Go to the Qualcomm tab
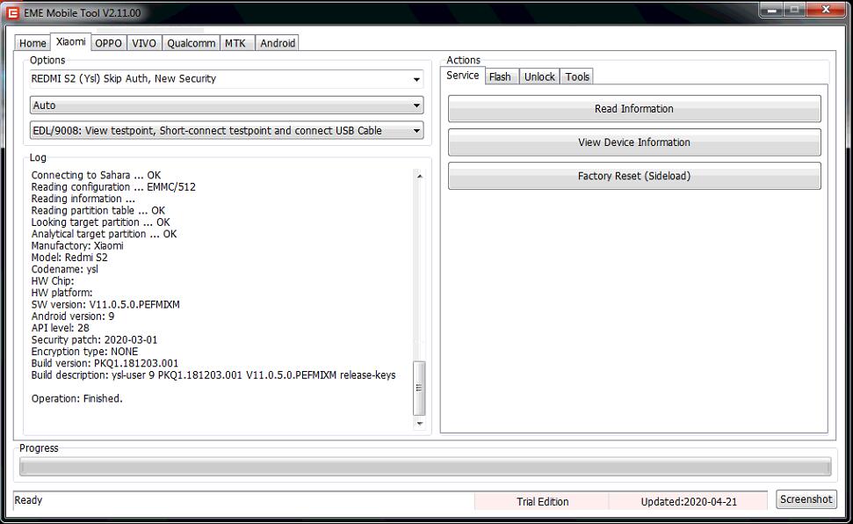Viewport: 853px width, 524px height. click(191, 43)
